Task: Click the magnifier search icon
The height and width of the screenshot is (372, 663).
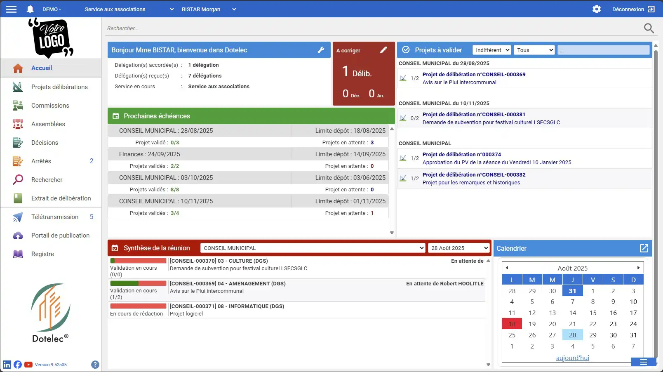Action: [x=649, y=28]
